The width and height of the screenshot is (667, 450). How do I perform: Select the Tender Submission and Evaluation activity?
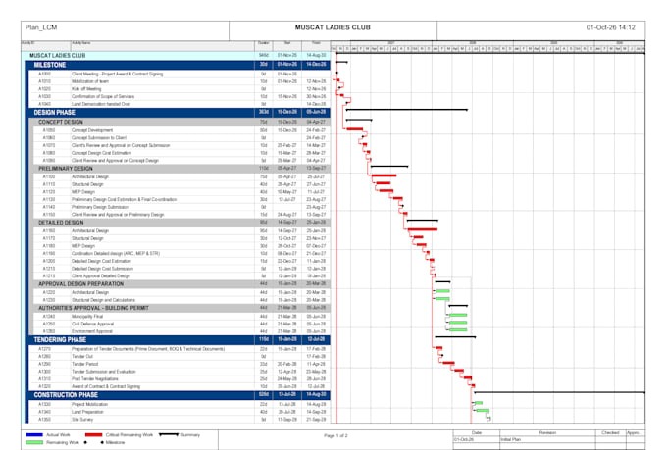180,372
